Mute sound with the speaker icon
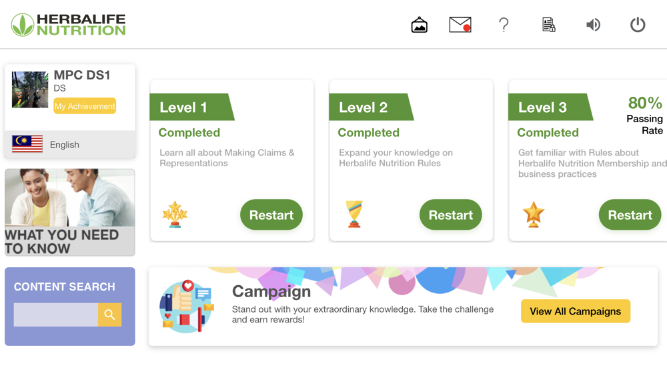 (x=593, y=25)
